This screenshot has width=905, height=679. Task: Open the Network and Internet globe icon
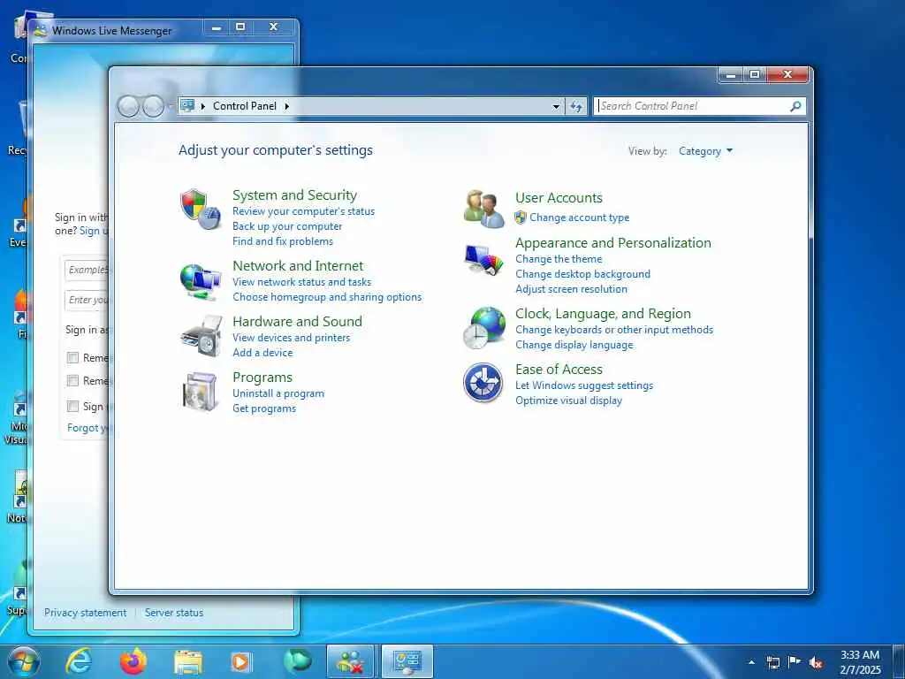[x=201, y=282]
